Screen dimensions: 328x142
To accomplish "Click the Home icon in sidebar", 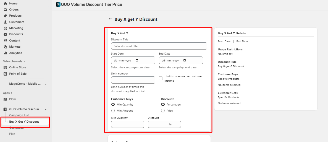I will pyautogui.click(x=5, y=3).
